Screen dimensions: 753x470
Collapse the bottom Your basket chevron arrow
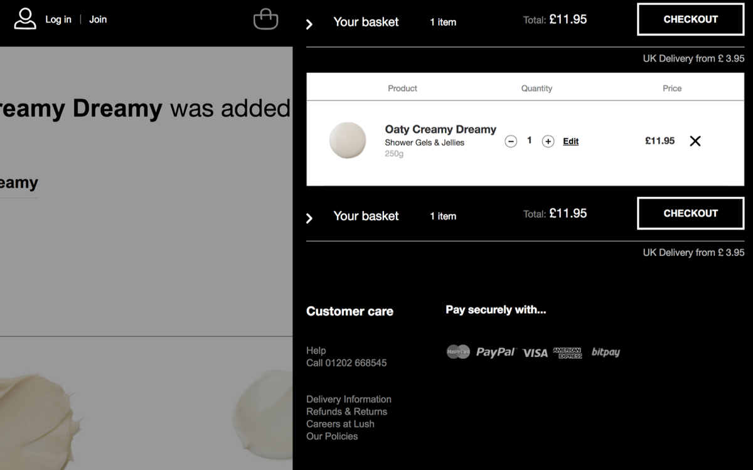tap(309, 218)
